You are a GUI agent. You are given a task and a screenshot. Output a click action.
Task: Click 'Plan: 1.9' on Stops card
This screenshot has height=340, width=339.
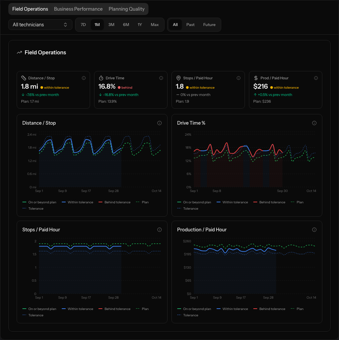[183, 101]
